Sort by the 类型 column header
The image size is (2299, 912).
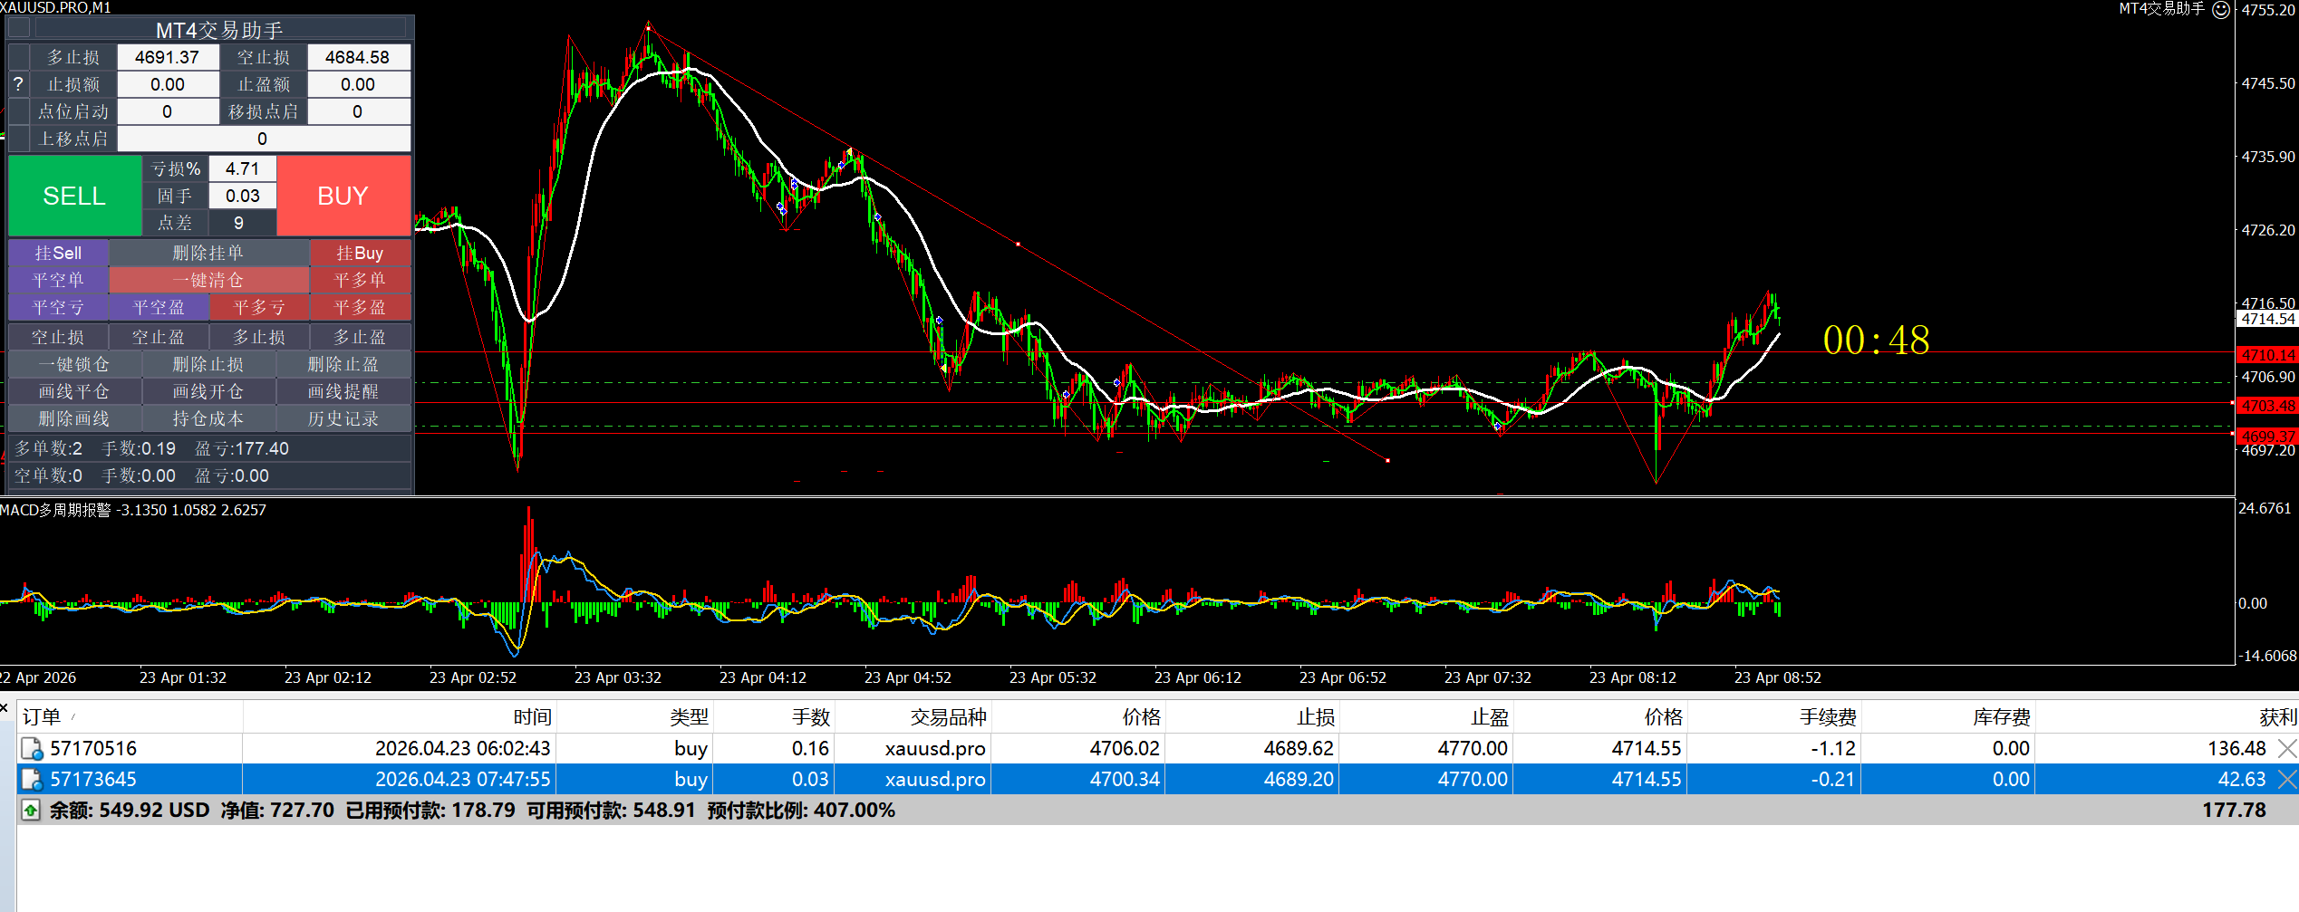634,717
